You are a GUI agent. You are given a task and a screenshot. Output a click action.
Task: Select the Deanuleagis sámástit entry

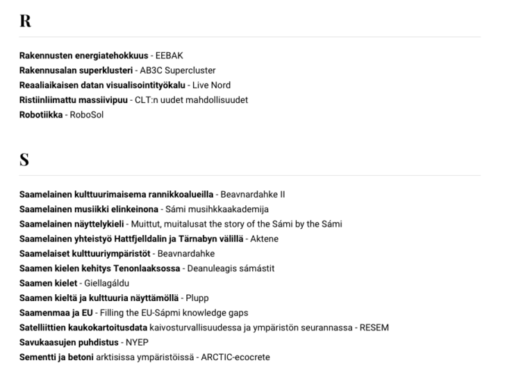click(147, 268)
